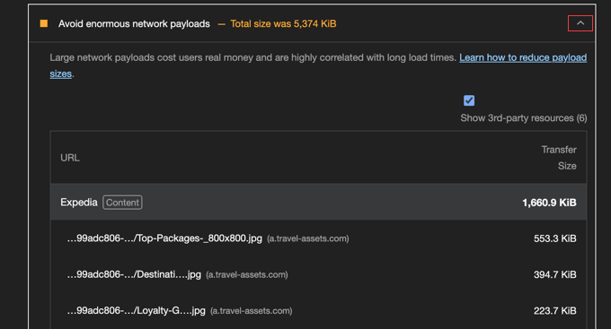Click Total size was 5,374 KiB text
This screenshot has height=329, width=611.
283,23
